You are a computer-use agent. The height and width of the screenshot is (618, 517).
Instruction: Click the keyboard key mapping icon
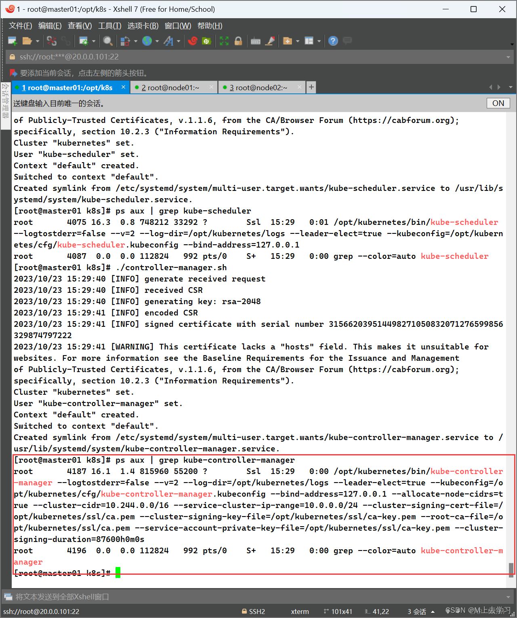tap(256, 41)
